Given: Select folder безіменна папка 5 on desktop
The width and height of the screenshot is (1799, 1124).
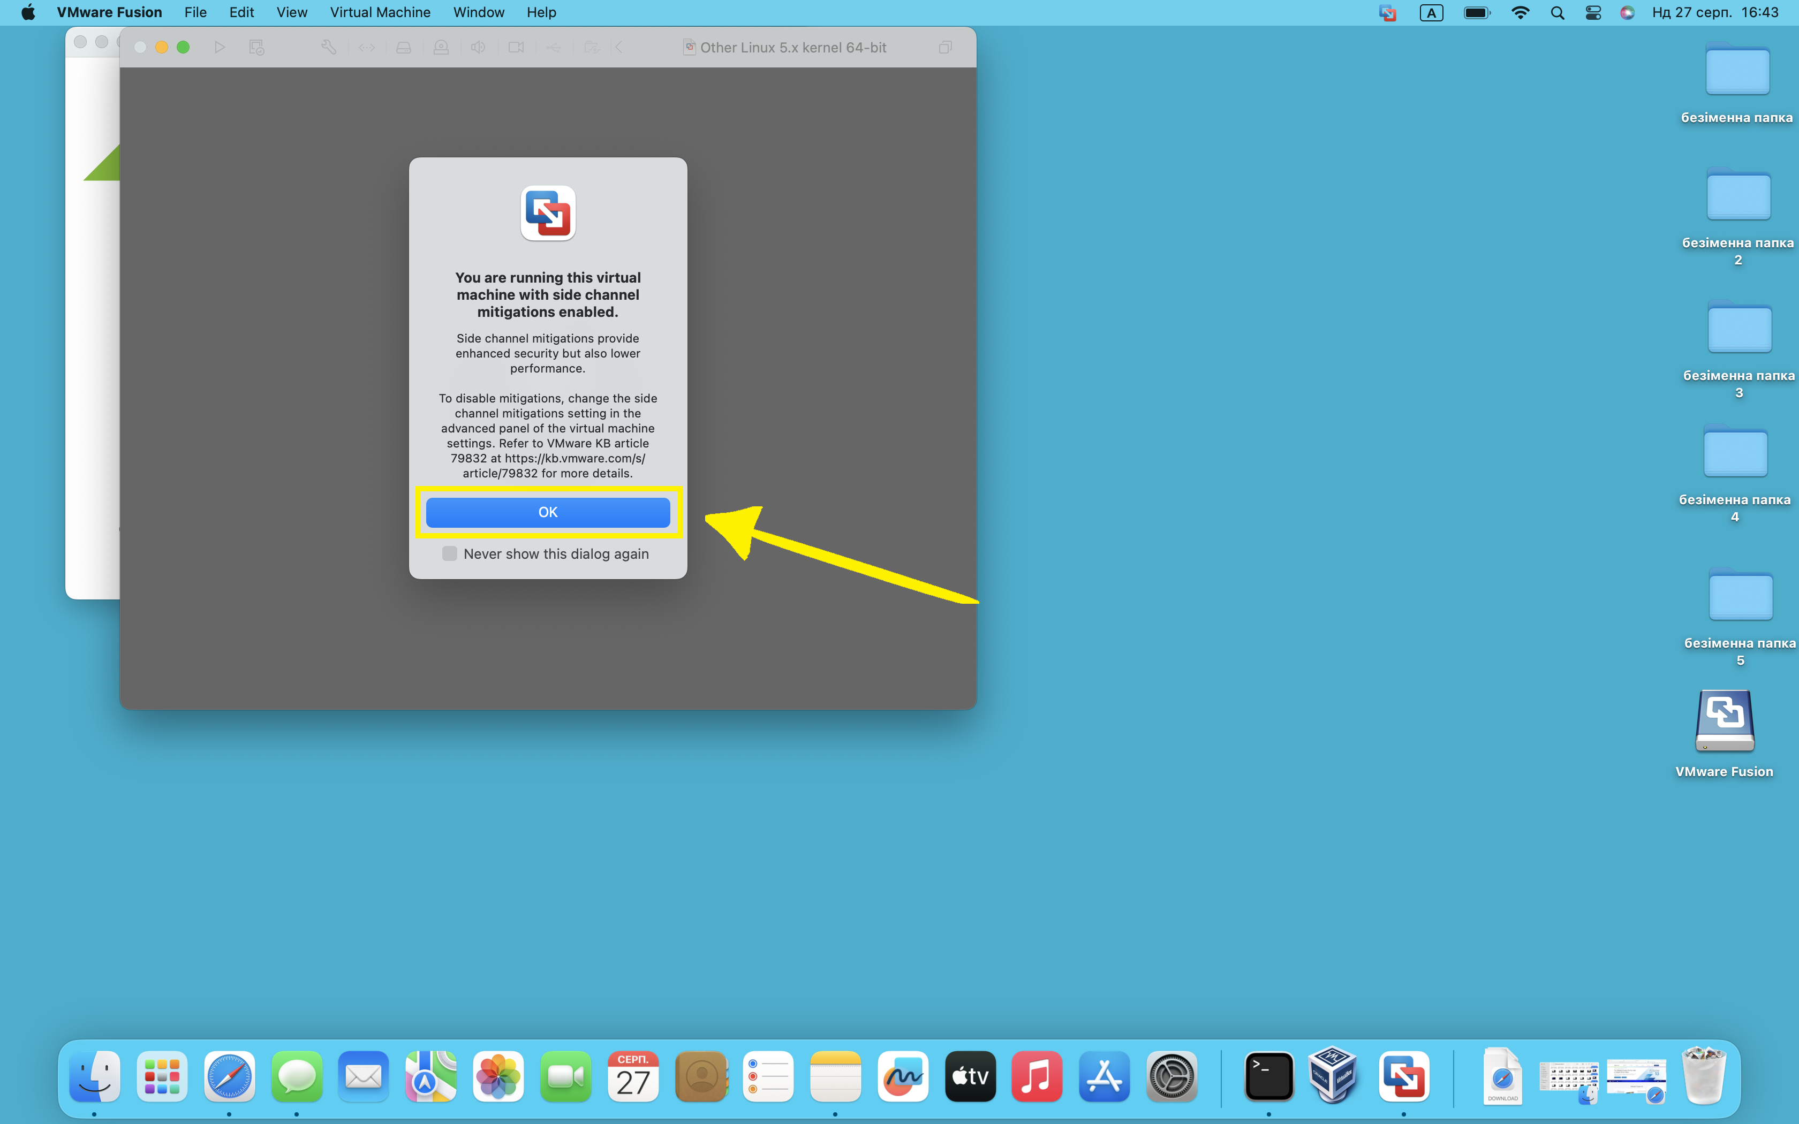Looking at the screenshot, I should pyautogui.click(x=1740, y=595).
